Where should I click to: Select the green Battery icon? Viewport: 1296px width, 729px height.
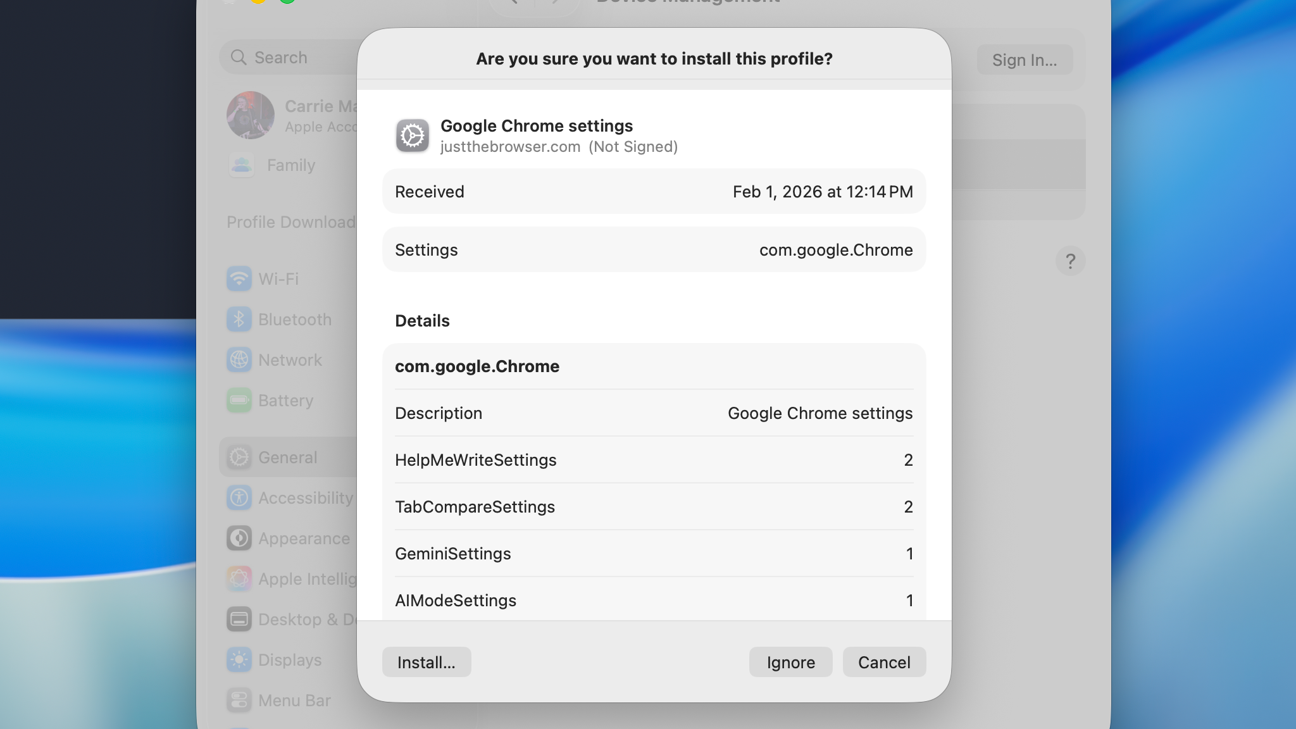pos(239,400)
